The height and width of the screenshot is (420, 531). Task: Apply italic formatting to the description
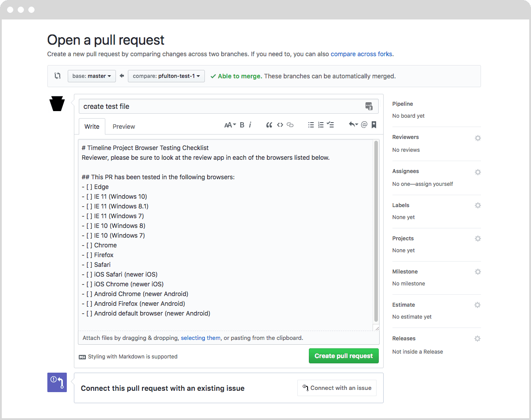[250, 125]
